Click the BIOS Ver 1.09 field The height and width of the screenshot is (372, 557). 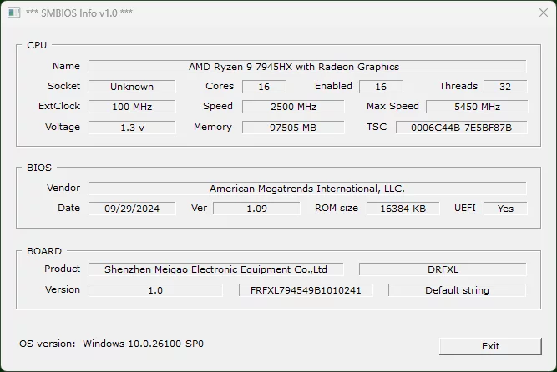[256, 209]
